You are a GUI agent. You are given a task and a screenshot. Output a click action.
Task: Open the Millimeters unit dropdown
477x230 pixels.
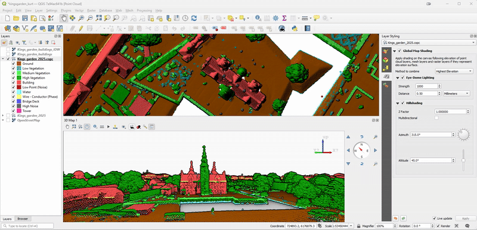click(x=456, y=94)
